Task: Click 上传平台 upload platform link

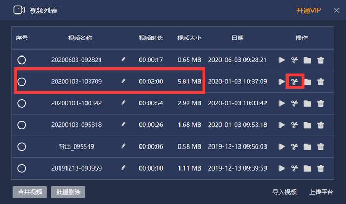Action: 321,192
